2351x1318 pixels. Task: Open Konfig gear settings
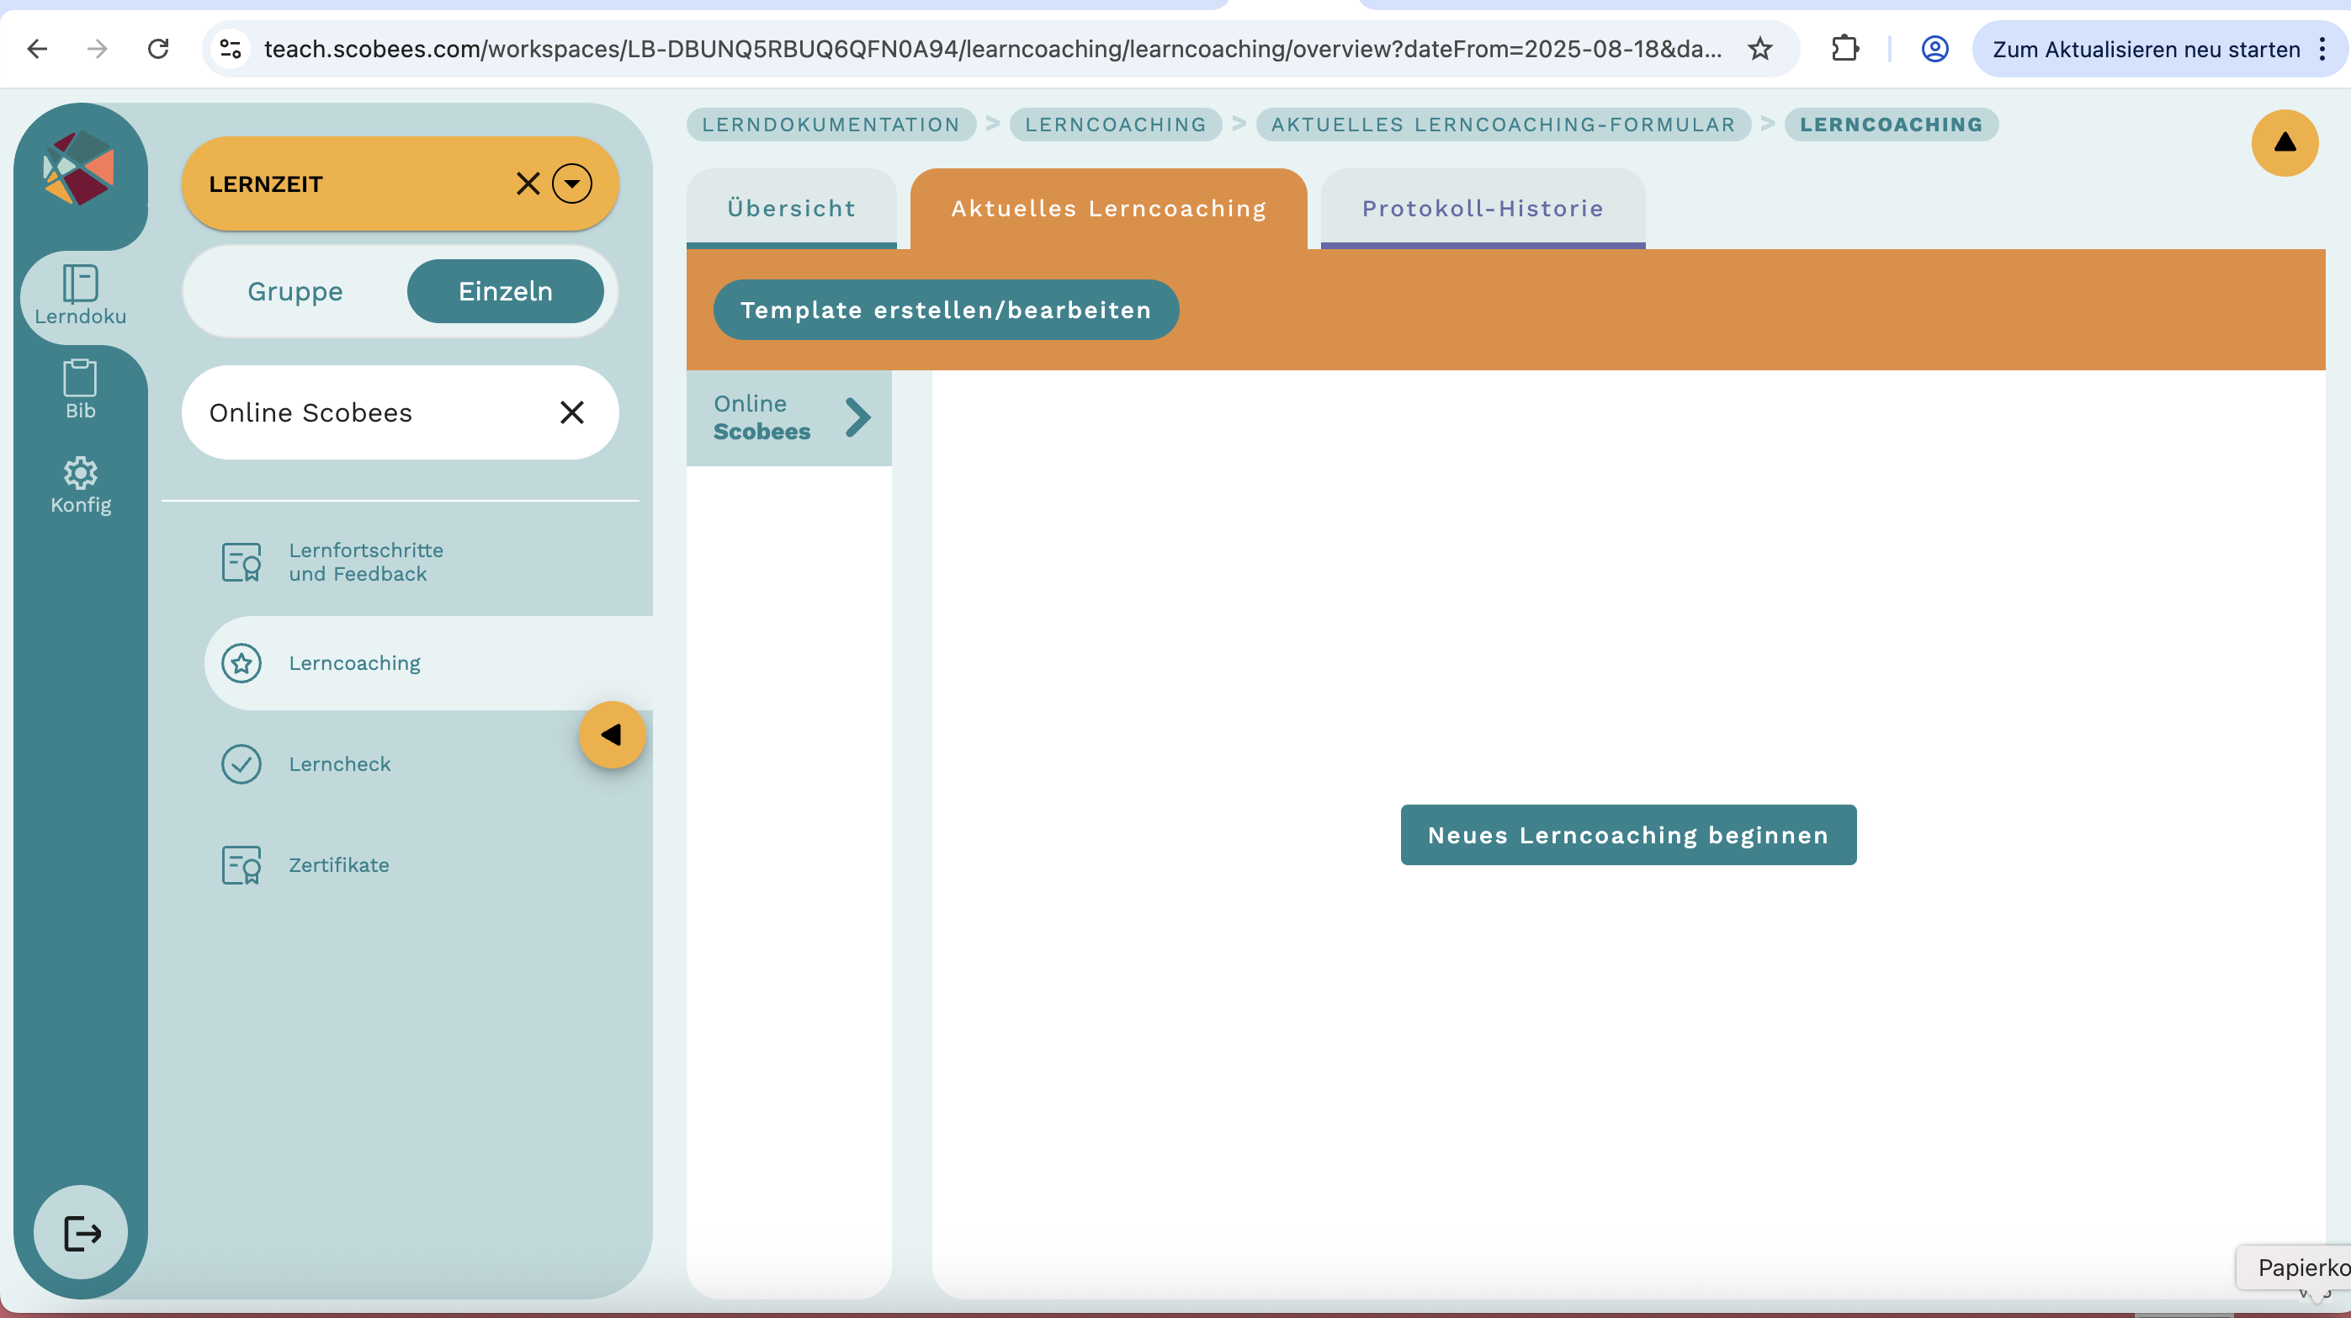[x=80, y=485]
